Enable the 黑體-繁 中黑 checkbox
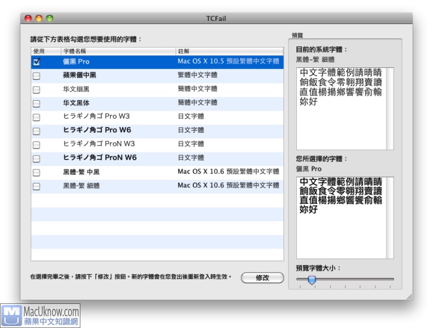433x328 pixels. pyautogui.click(x=36, y=172)
